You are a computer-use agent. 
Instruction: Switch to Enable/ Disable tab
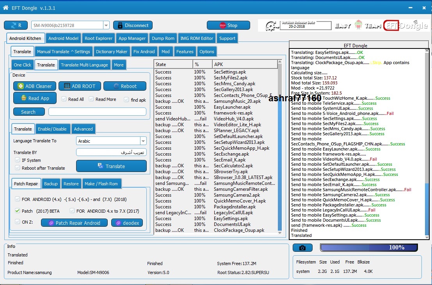(52, 129)
